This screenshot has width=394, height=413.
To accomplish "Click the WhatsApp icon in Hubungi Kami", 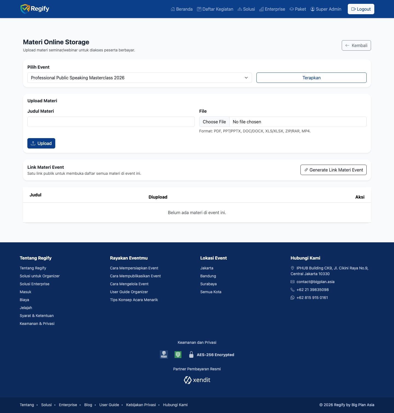I will pyautogui.click(x=292, y=298).
